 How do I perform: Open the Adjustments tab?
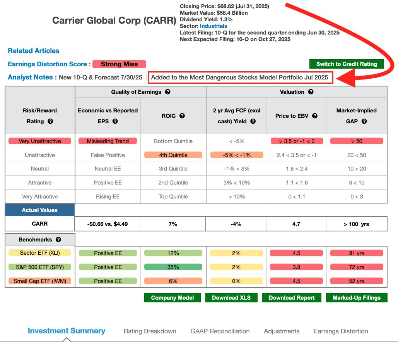[282, 331]
